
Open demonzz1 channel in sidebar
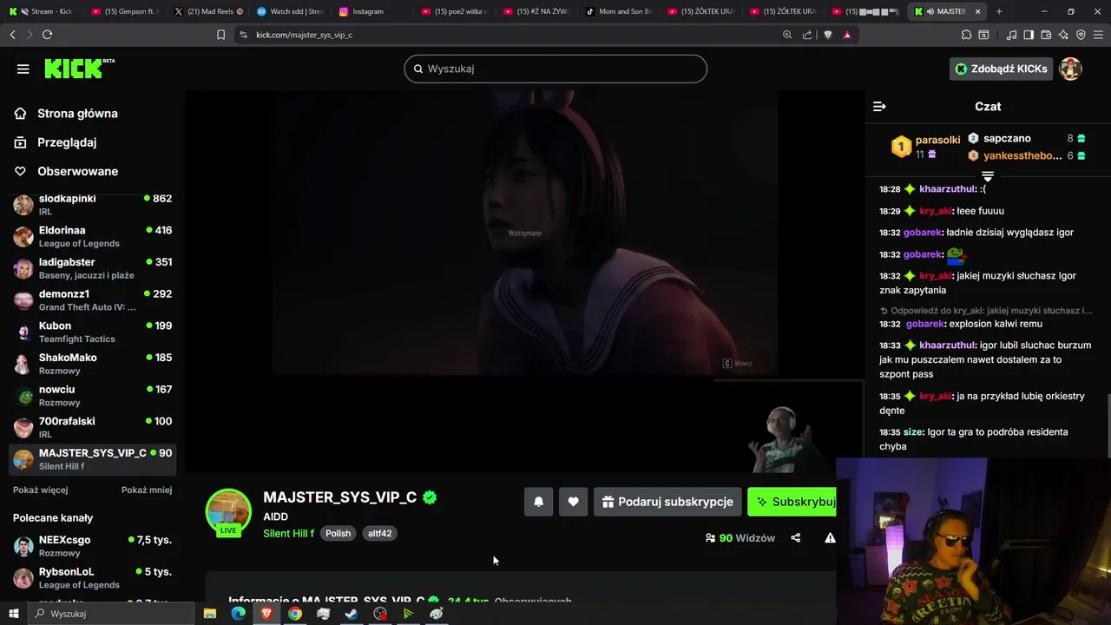92,300
